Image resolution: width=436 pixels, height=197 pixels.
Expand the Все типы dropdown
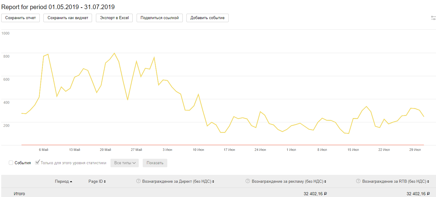point(124,163)
